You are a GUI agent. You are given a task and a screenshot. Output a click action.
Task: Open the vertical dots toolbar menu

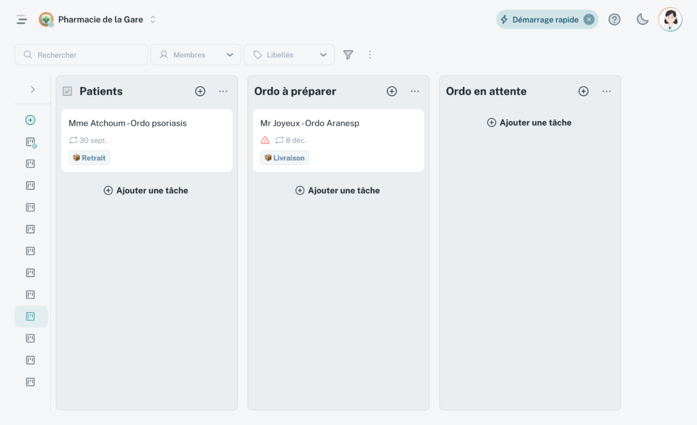[370, 54]
